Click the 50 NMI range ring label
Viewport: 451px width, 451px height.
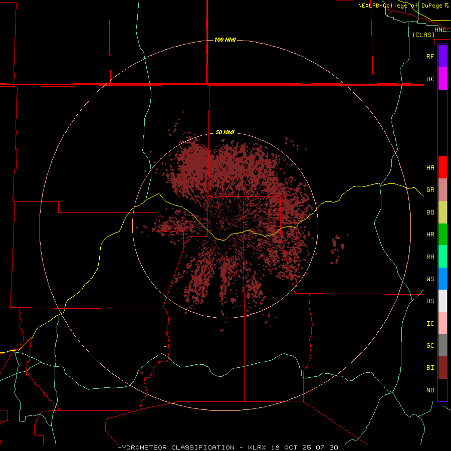(225, 132)
